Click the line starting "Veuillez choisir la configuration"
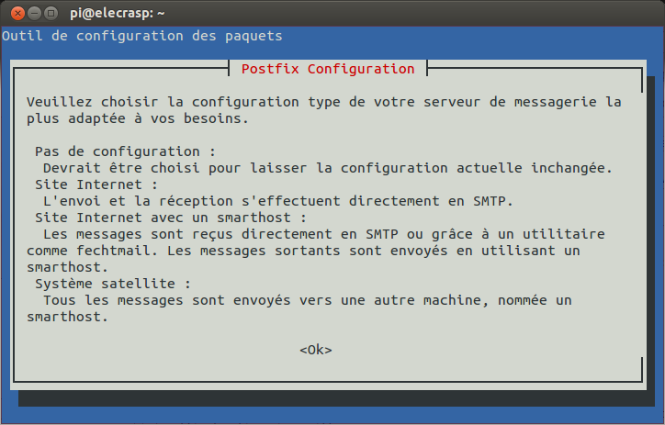Viewport: 665px width, 425px height. pyautogui.click(x=323, y=101)
